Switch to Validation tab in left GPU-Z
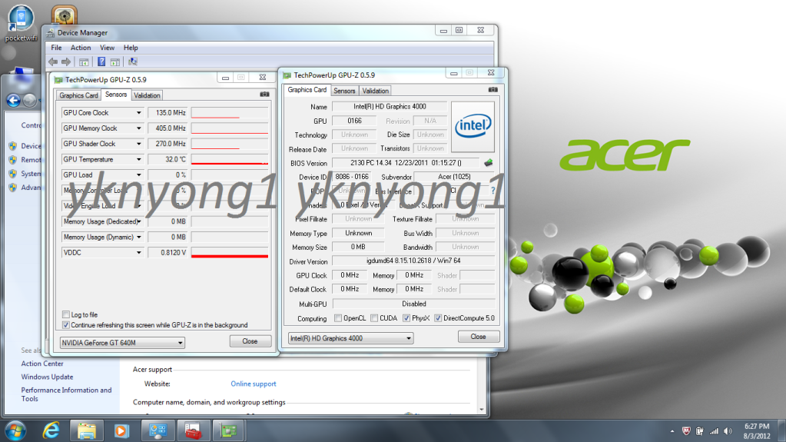The width and height of the screenshot is (786, 442). pyautogui.click(x=147, y=95)
